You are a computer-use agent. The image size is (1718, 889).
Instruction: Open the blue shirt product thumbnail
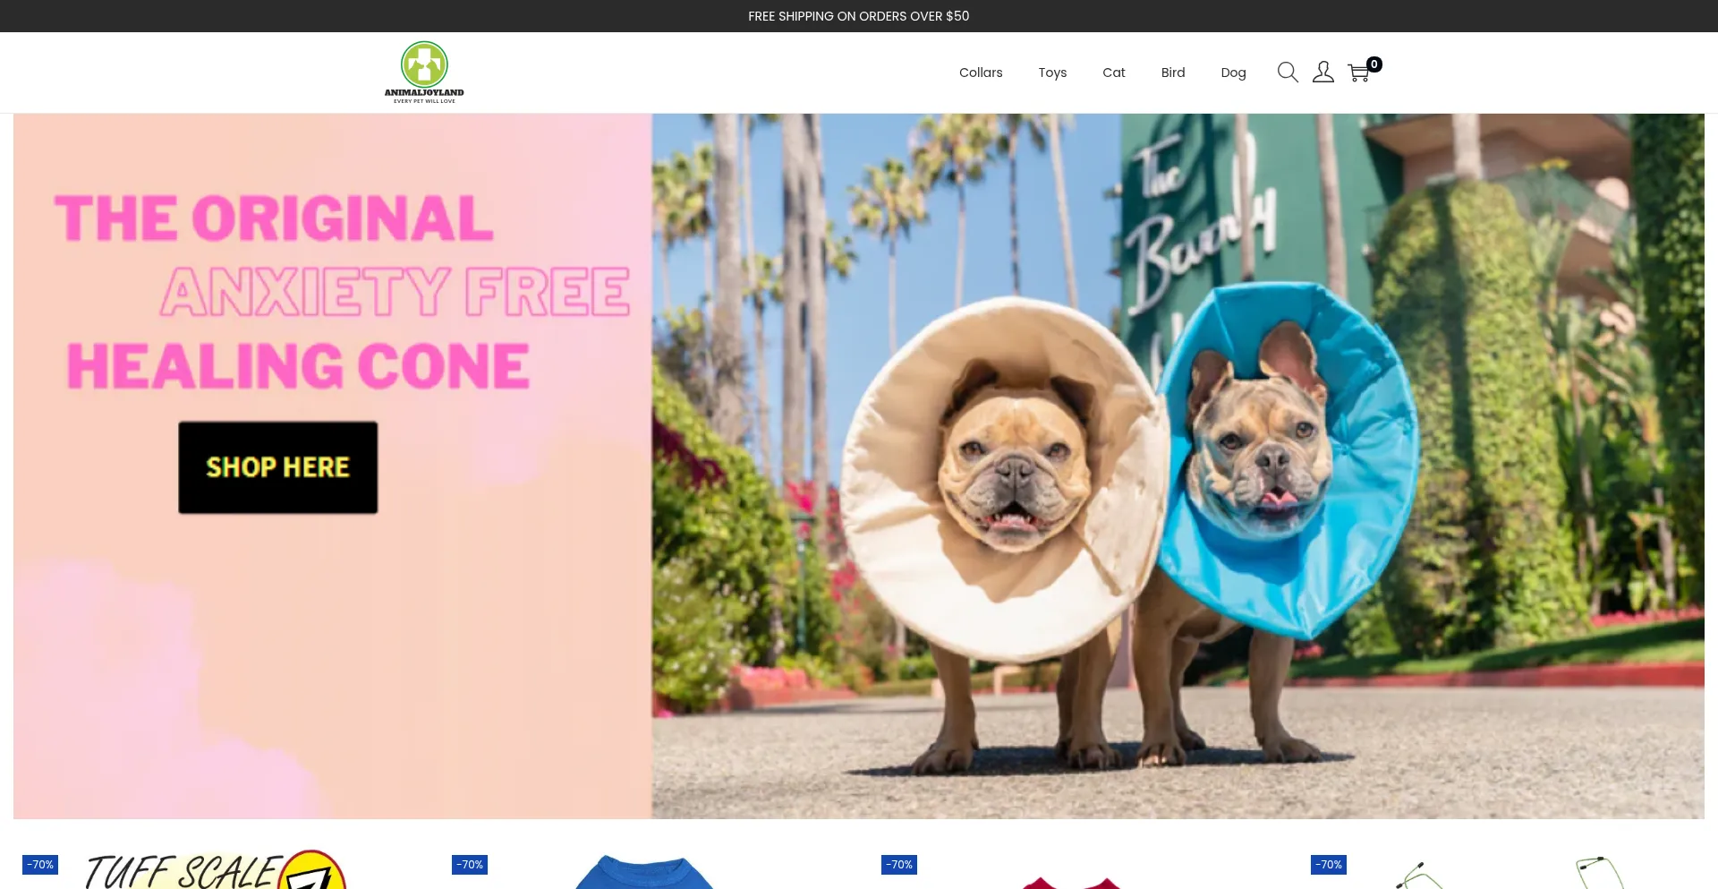point(644,871)
